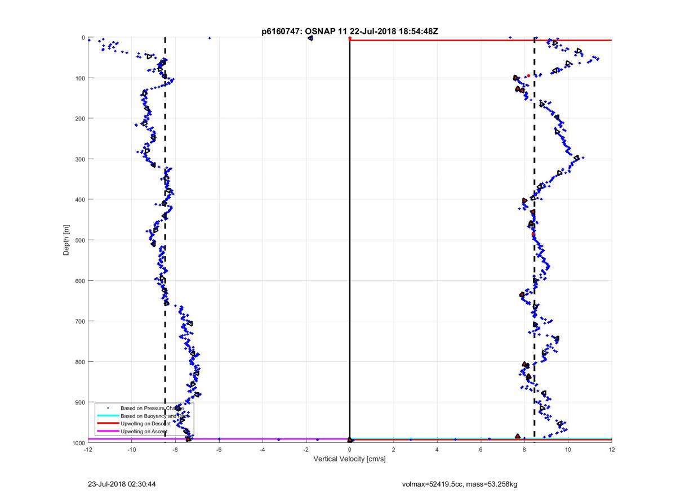Click the depth axis '0' tick at the top
676x498 pixels.
pyautogui.click(x=83, y=38)
